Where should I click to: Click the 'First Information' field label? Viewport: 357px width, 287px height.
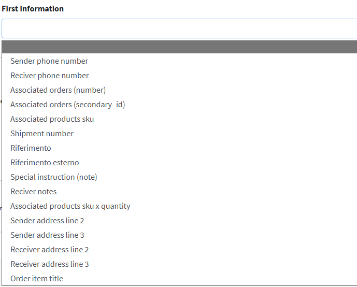(x=33, y=9)
